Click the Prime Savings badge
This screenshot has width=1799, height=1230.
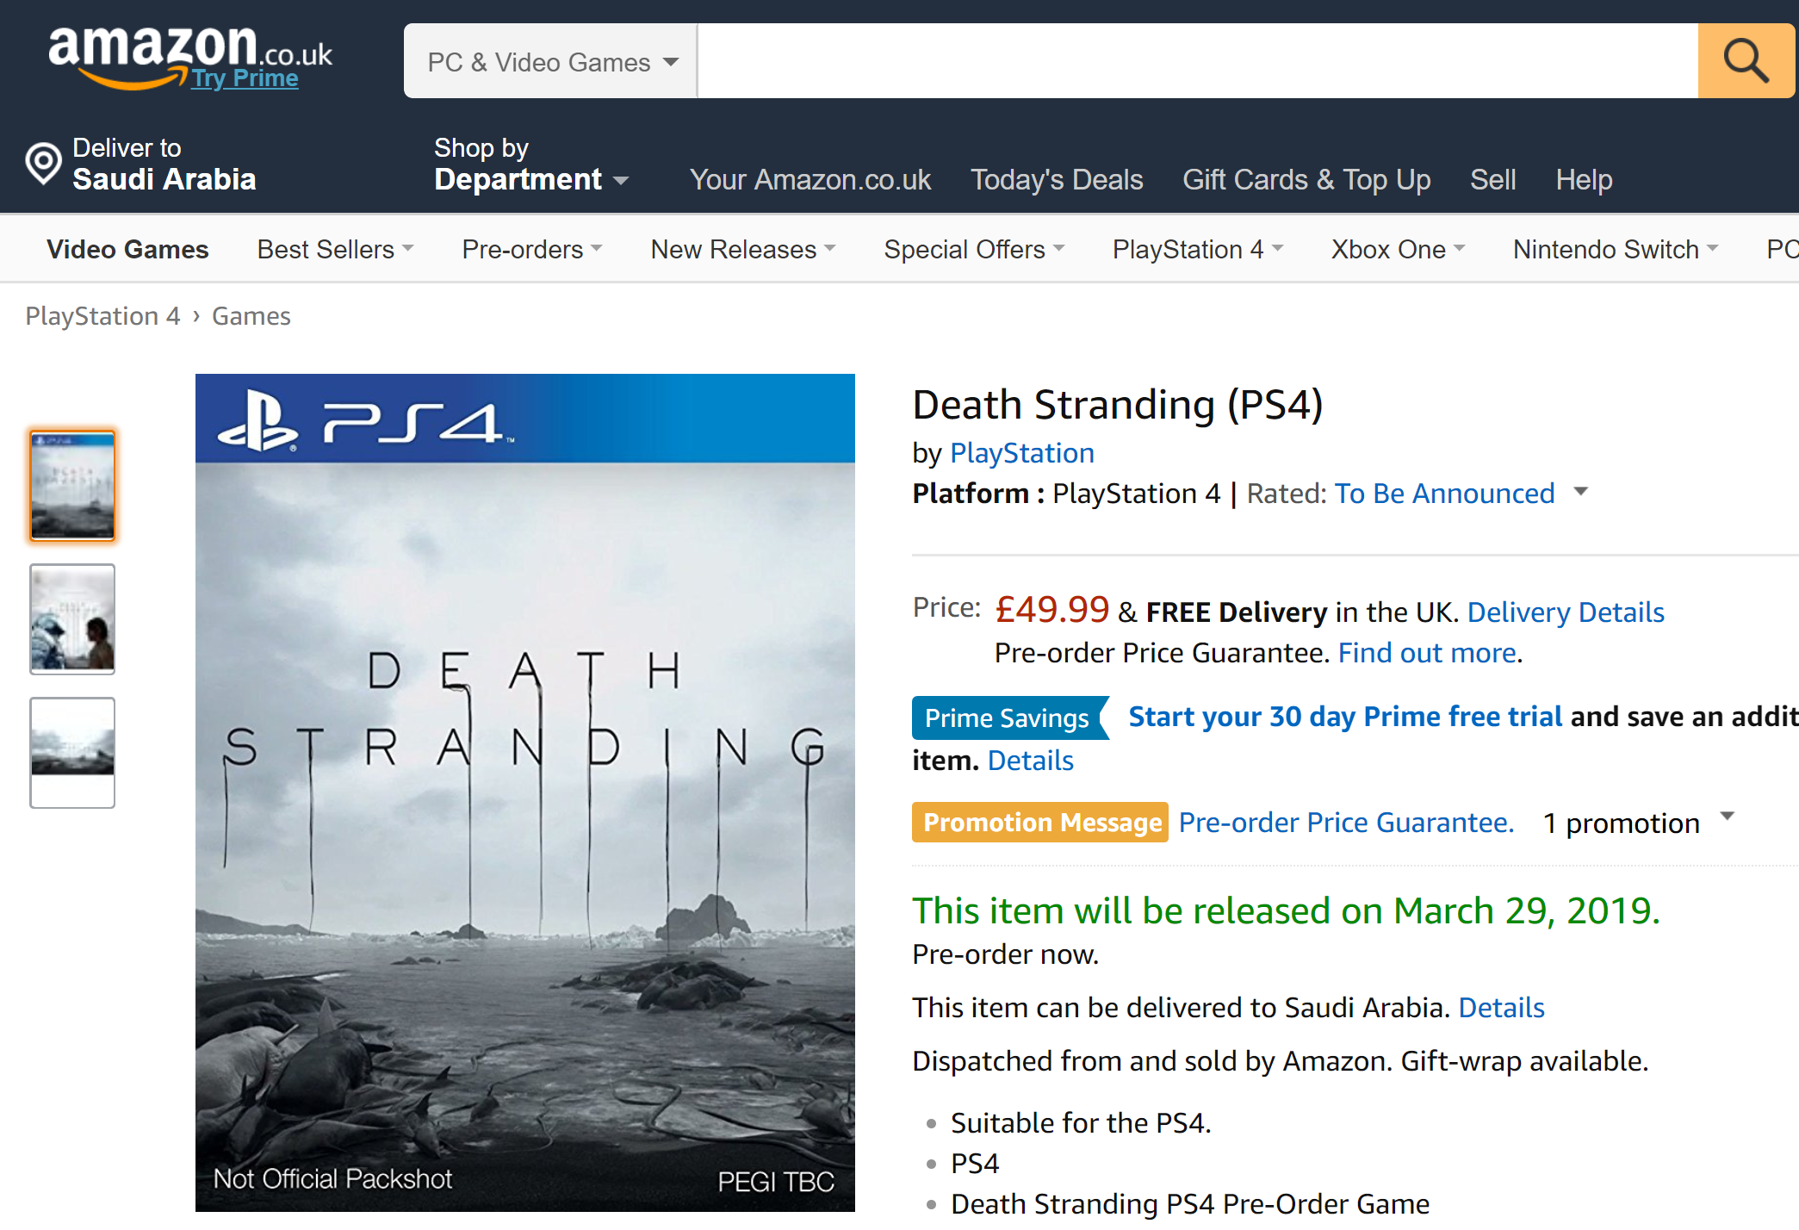(1008, 717)
